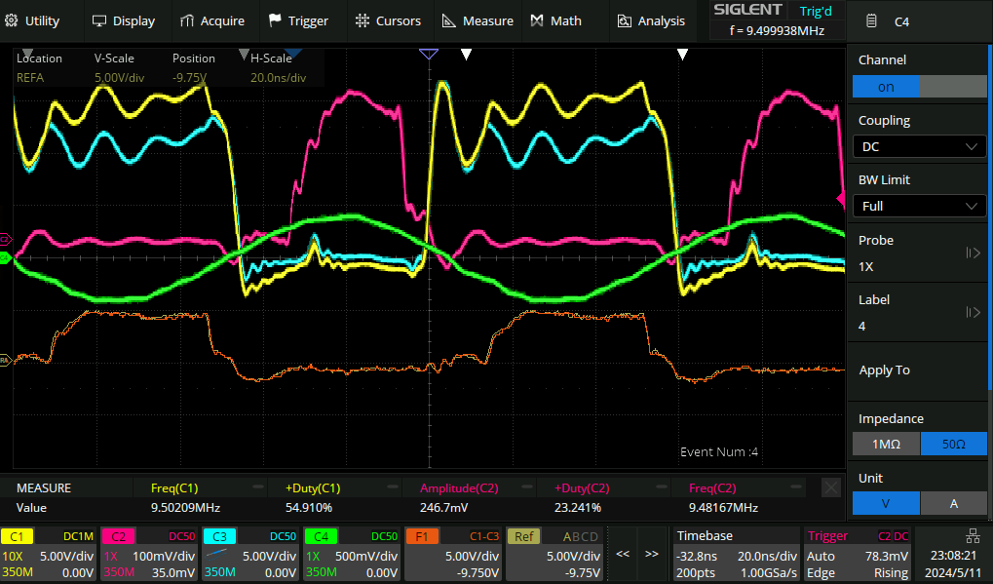Select 1MΩ impedance

coord(886,444)
